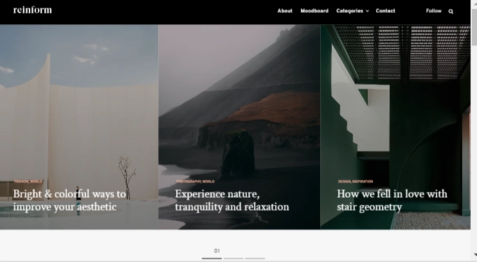Image resolution: width=477 pixels, height=262 pixels.
Task: Open the search magnifier icon
Action: [x=451, y=11]
